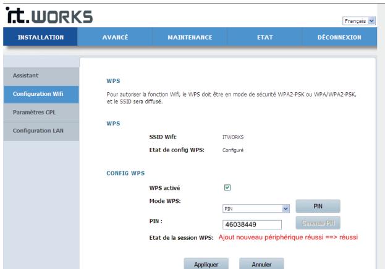Screen dimensions: 385x269
Task: Click the 'SSID Wifi:' label
Action: pyautogui.click(x=163, y=137)
